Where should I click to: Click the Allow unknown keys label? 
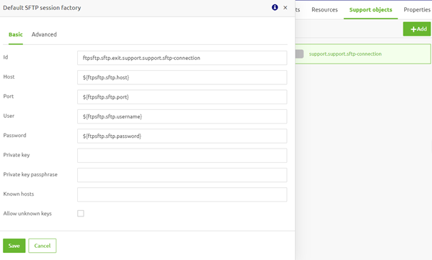(x=27, y=214)
